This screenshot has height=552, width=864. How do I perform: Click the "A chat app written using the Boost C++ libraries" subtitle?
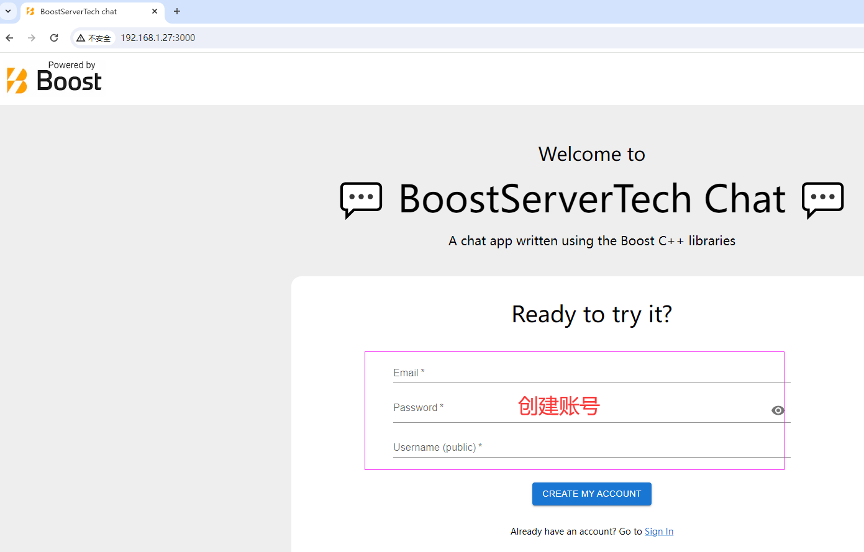point(592,241)
